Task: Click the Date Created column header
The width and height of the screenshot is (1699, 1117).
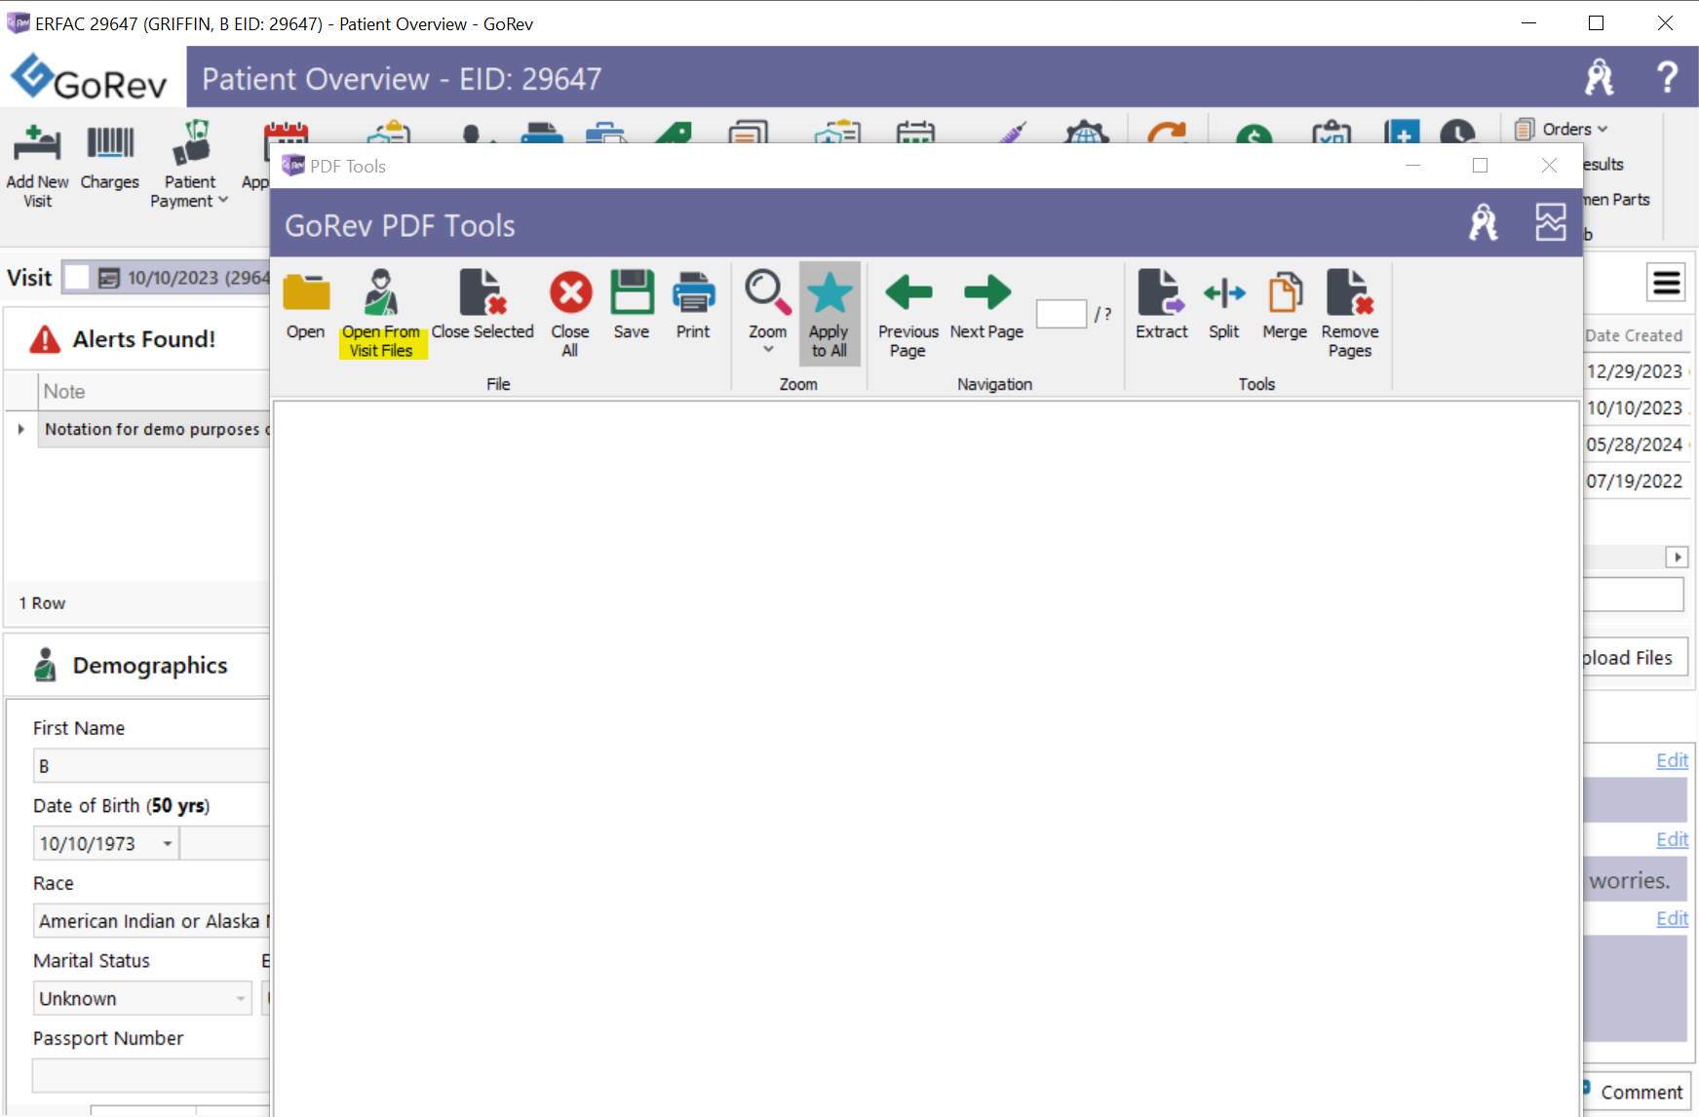Action: (x=1635, y=335)
